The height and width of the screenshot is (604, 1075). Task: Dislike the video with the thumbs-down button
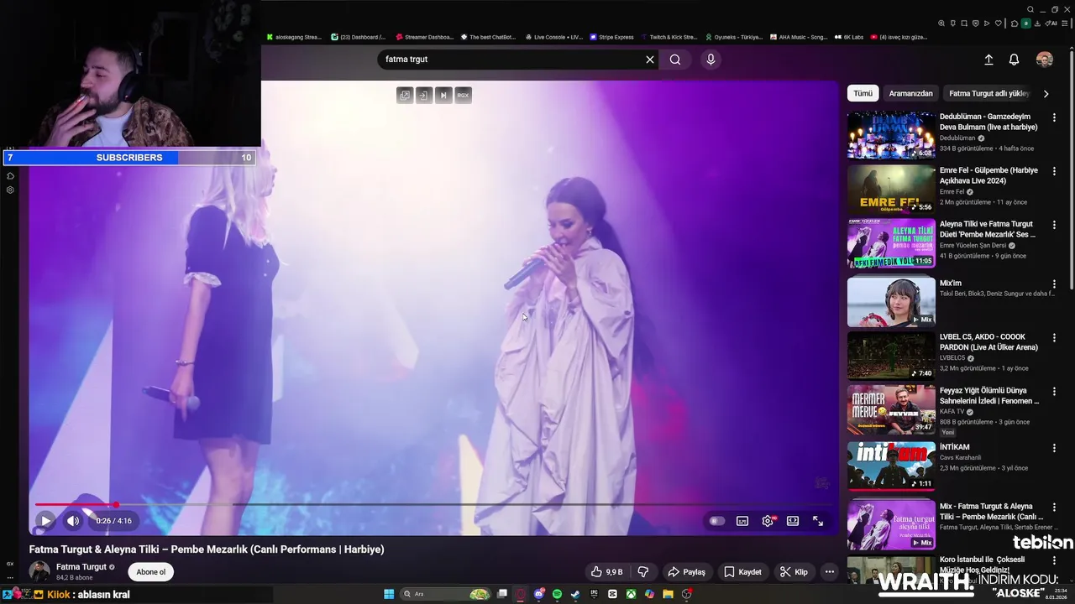[x=643, y=572]
